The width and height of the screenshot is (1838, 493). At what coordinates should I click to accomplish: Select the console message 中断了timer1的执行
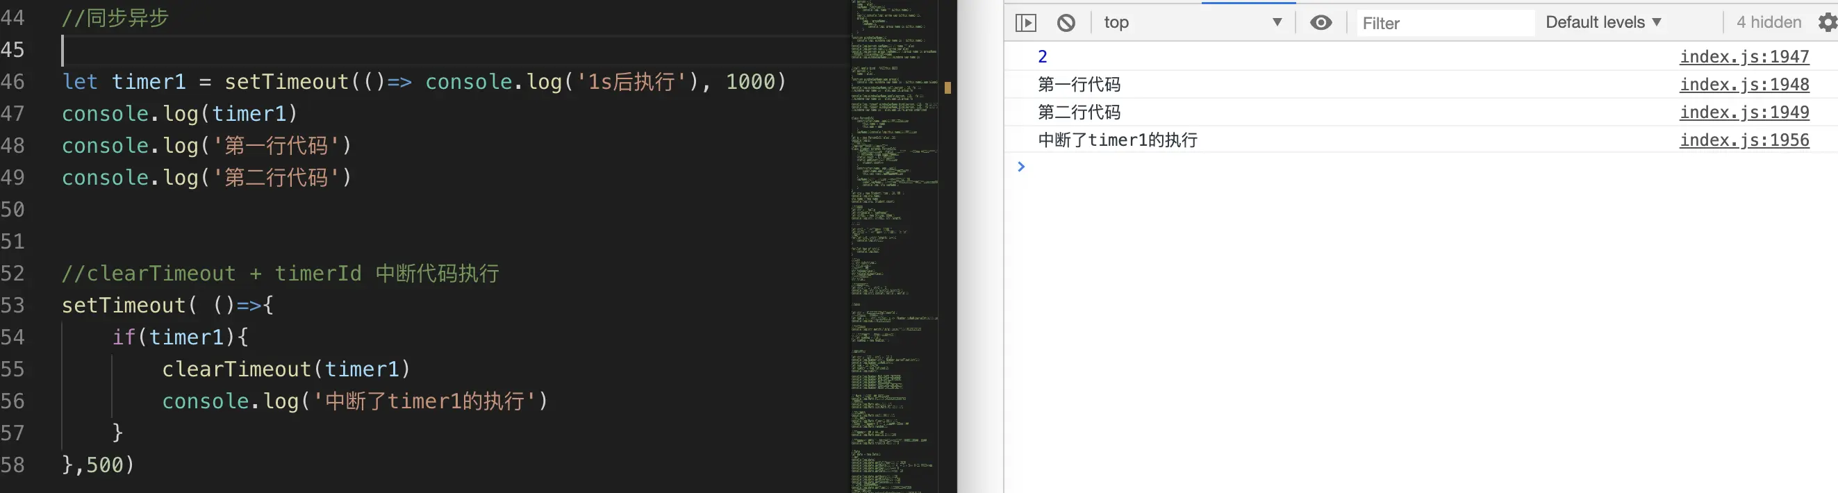(x=1118, y=140)
